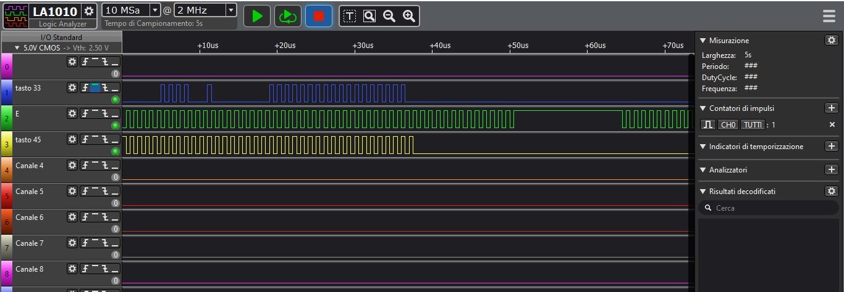Set rising edge trigger on Canale 5

85,192
